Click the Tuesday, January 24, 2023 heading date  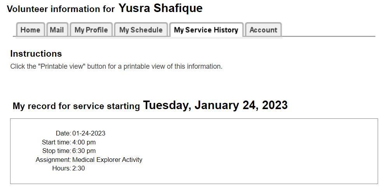pos(215,105)
